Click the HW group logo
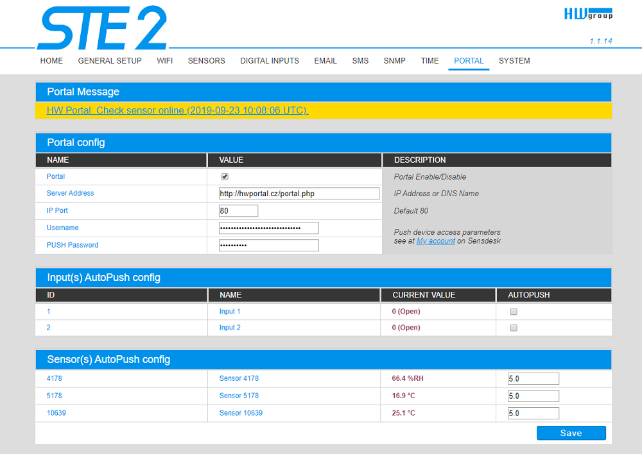The height and width of the screenshot is (454, 642). [x=588, y=14]
